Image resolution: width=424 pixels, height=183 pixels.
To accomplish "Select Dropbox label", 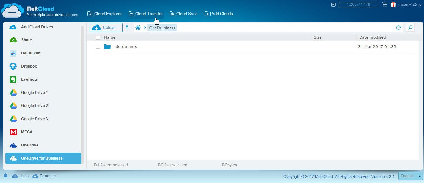I will [29, 66].
